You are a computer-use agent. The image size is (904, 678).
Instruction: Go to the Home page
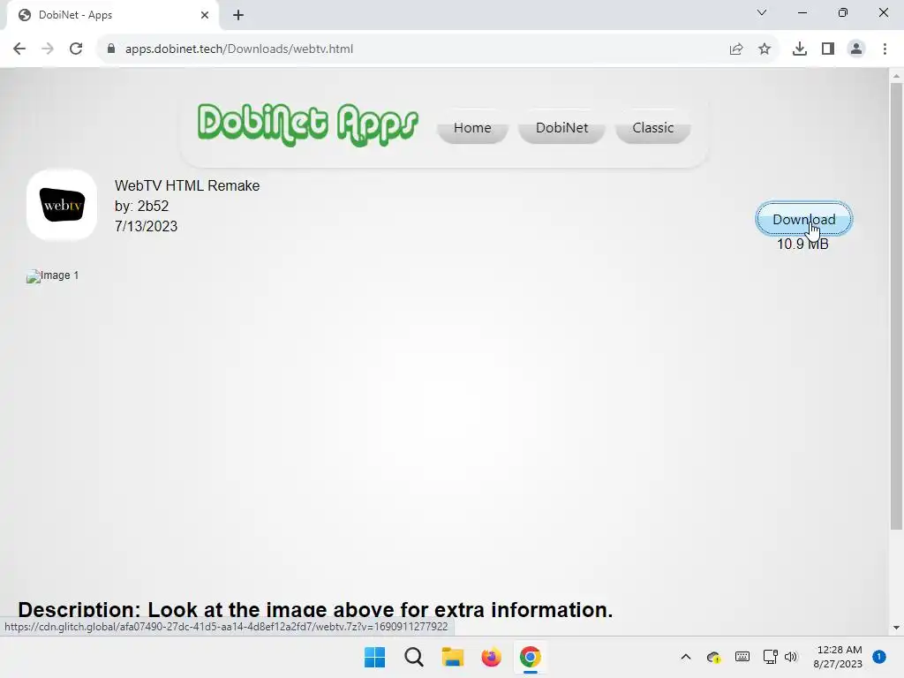click(x=472, y=127)
